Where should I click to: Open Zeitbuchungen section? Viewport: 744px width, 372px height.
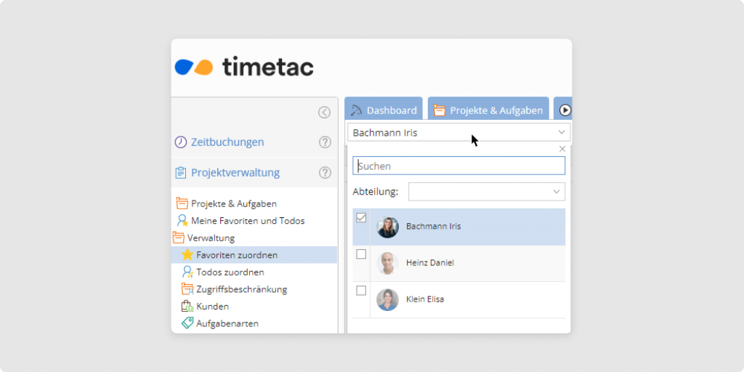tap(227, 142)
